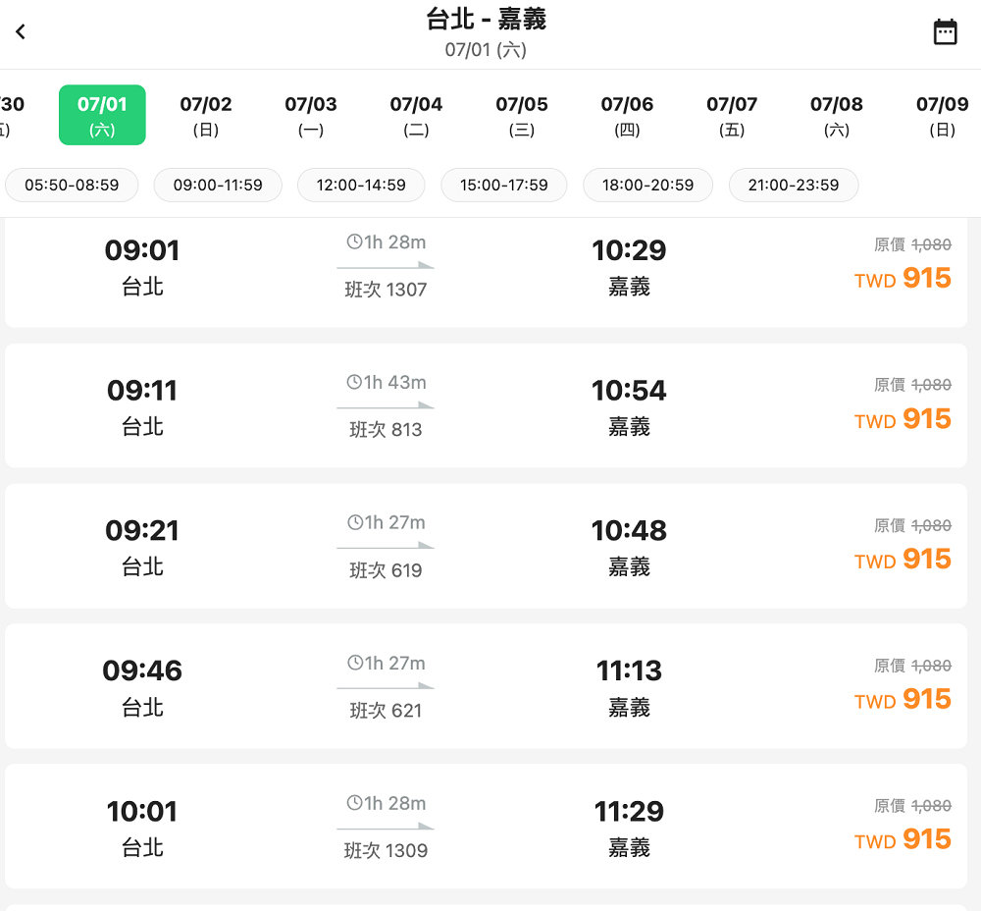
Task: Select train 1309 departing at 10:01
Action: tap(486, 827)
